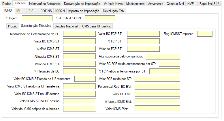Switch to the Combustível tab
Image resolution: width=224 pixels, height=121 pixels.
175,4
